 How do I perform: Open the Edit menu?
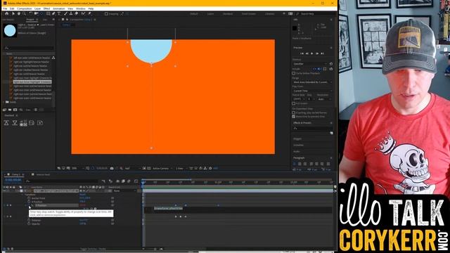[12, 9]
